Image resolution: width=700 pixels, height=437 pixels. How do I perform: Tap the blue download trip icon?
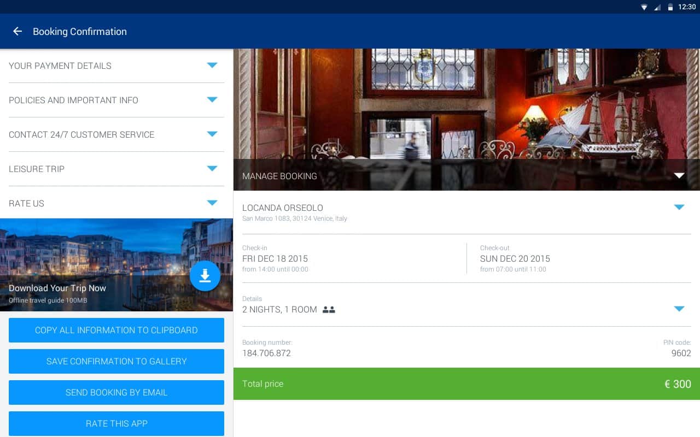tap(205, 276)
